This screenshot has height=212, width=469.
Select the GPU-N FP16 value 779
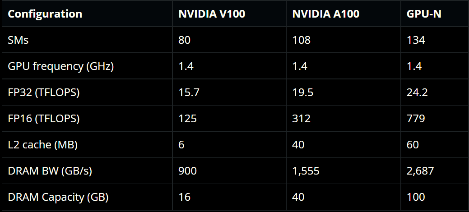pos(416,119)
